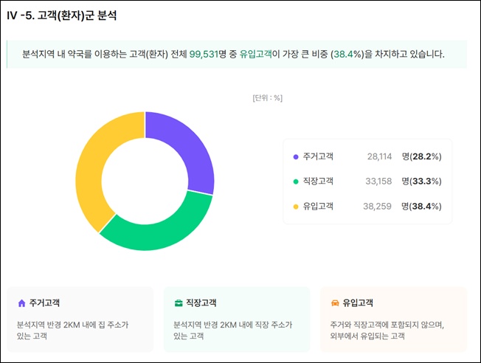Viewport: 481px width, 363px height.
Task: Select the green legend dot for 직장고객
Action: point(296,181)
